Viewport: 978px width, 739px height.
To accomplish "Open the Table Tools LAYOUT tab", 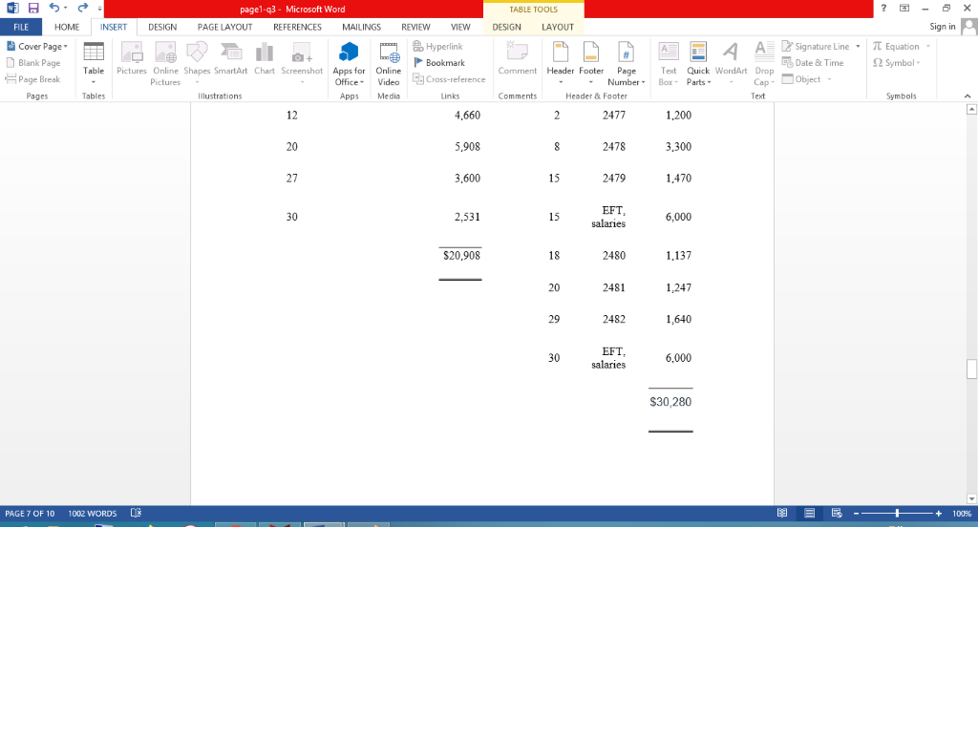I will click(x=559, y=27).
